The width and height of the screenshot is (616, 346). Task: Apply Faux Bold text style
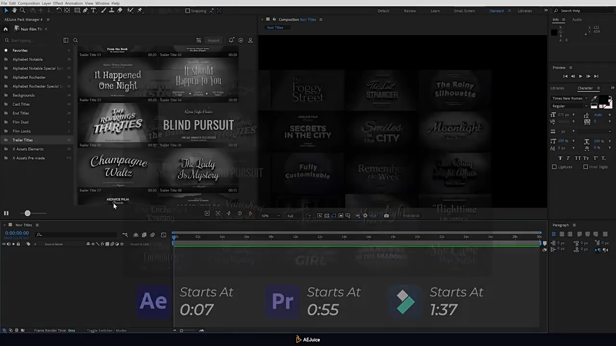560,158
